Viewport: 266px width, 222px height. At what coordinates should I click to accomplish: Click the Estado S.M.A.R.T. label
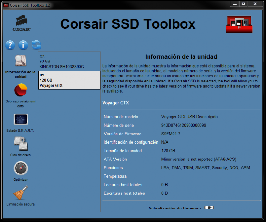20,130
